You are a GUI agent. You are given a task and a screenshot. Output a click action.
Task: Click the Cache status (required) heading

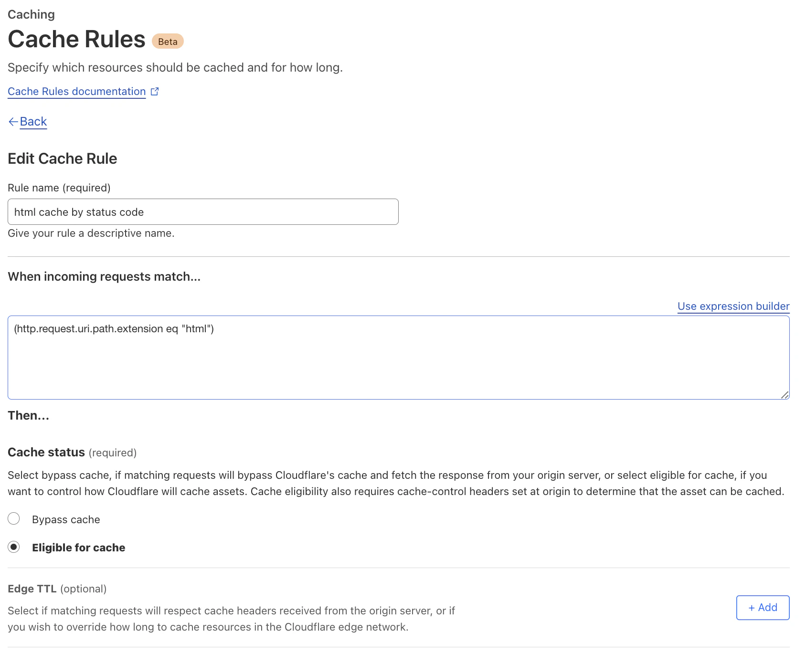coord(72,452)
